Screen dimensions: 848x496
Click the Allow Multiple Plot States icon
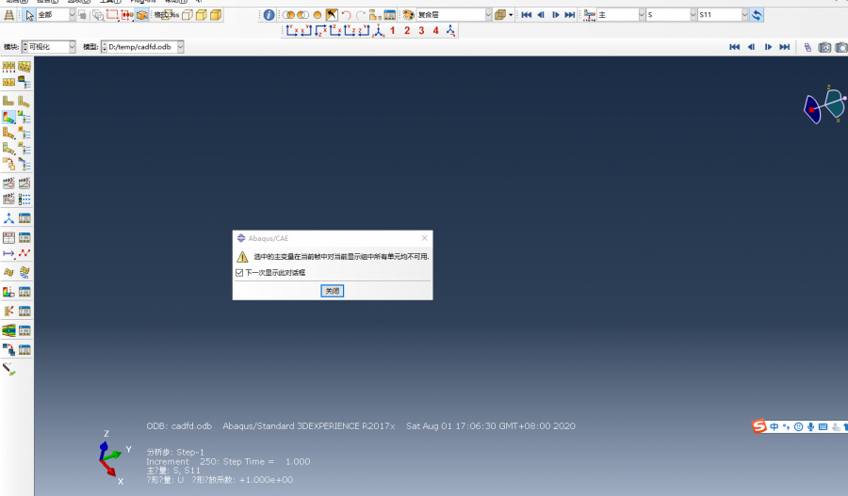coord(8,165)
